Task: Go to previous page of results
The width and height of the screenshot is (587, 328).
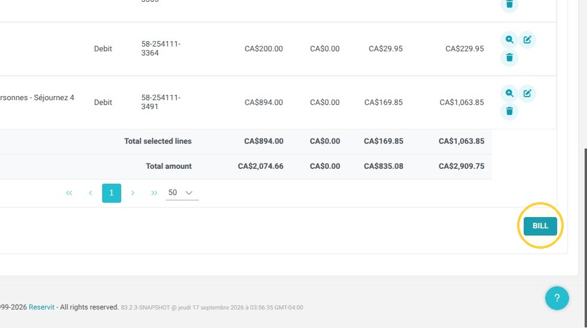Action: (x=90, y=193)
